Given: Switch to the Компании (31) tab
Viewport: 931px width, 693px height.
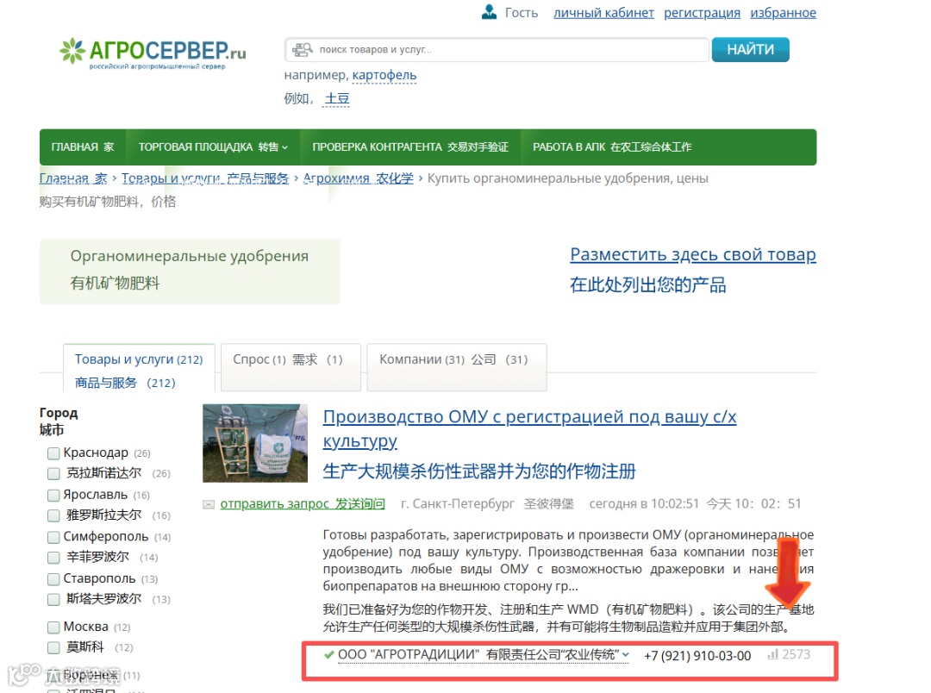Looking at the screenshot, I should point(456,367).
